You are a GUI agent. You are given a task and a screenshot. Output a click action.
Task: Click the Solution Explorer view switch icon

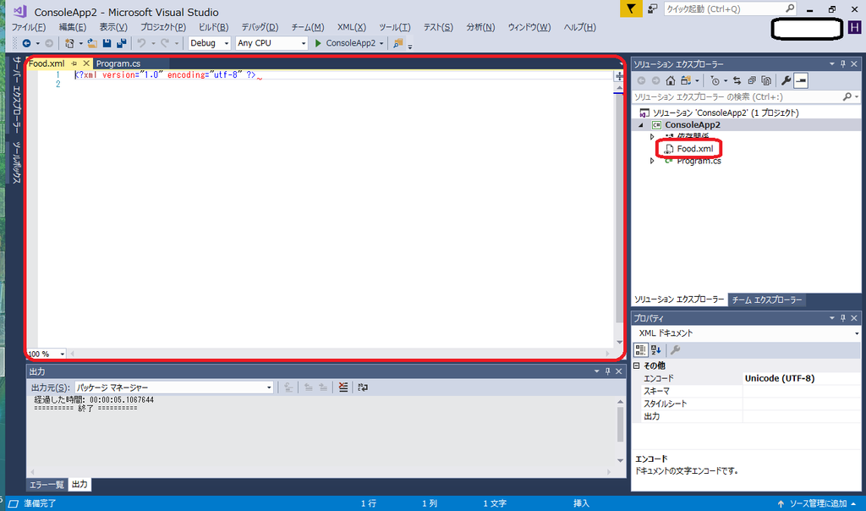tap(685, 80)
